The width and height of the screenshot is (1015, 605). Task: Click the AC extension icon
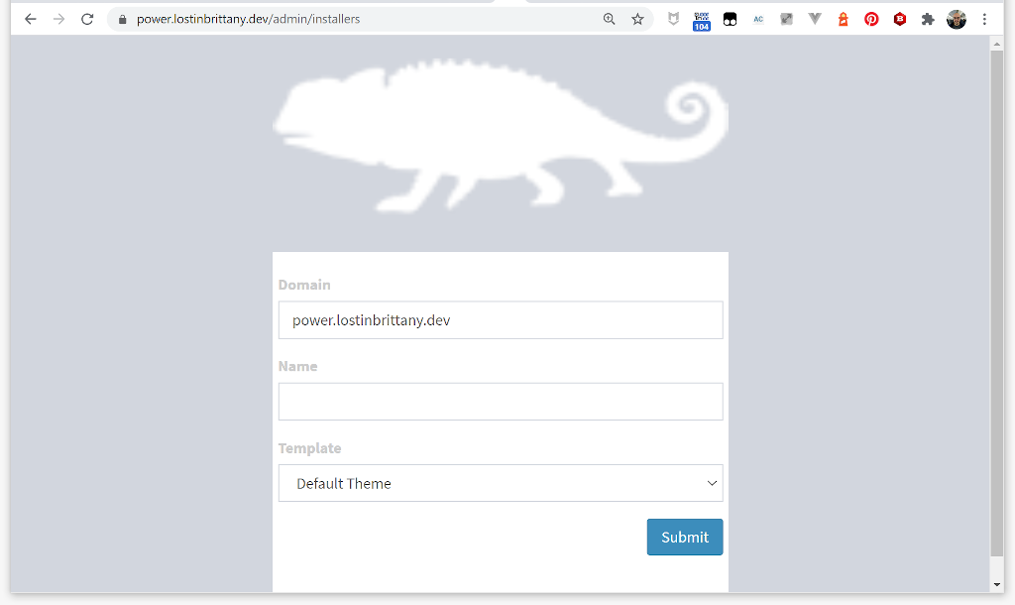[758, 19]
